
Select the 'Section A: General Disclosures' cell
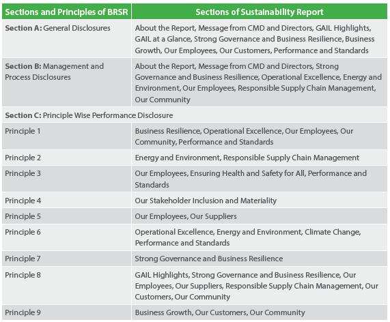[66, 39]
